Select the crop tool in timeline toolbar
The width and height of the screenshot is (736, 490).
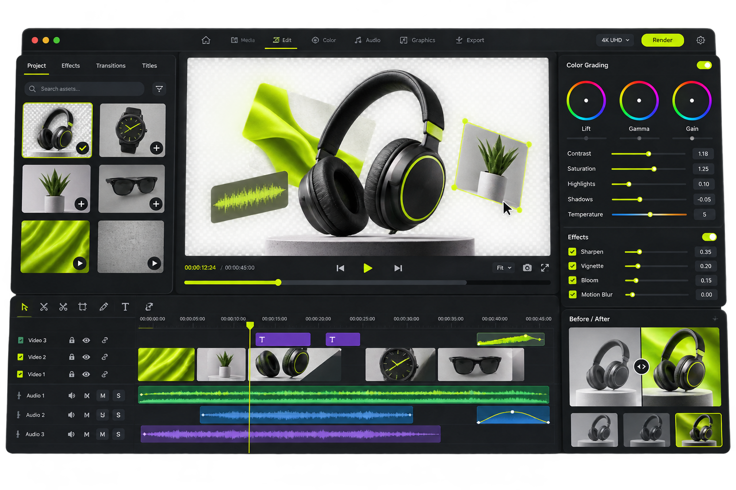82,307
